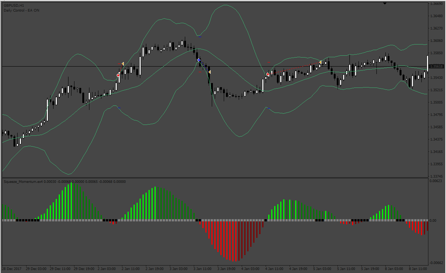Click price level 1.35005 on the axis

coord(437,102)
